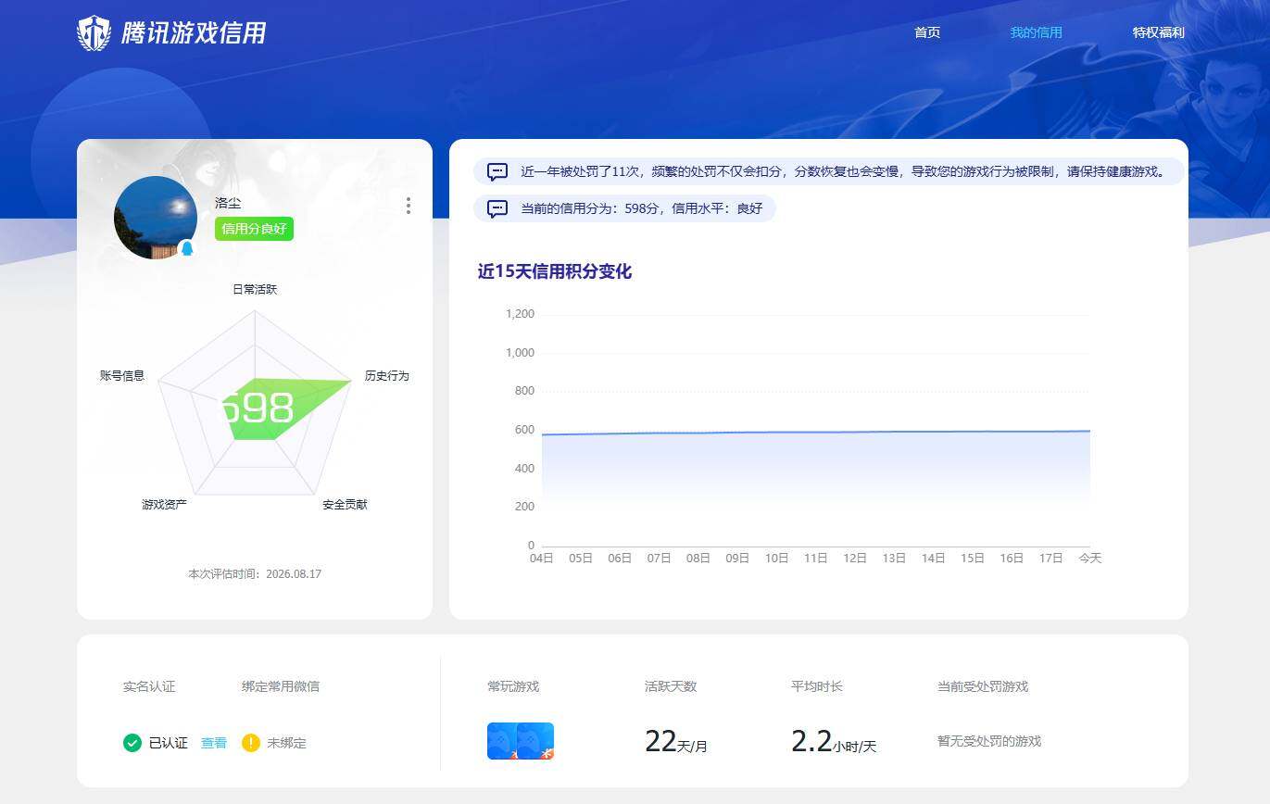Click the 常玩游戏 heading
The width and height of the screenshot is (1270, 804).
pos(513,686)
